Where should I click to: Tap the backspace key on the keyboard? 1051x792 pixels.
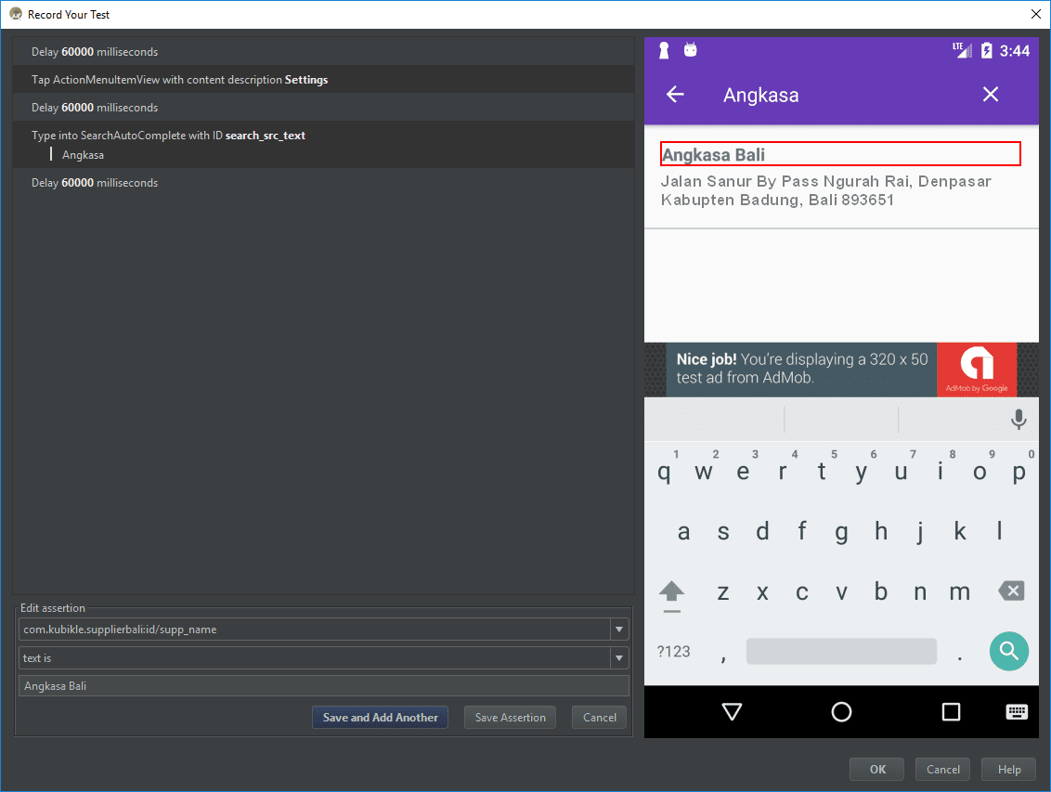click(x=1010, y=591)
